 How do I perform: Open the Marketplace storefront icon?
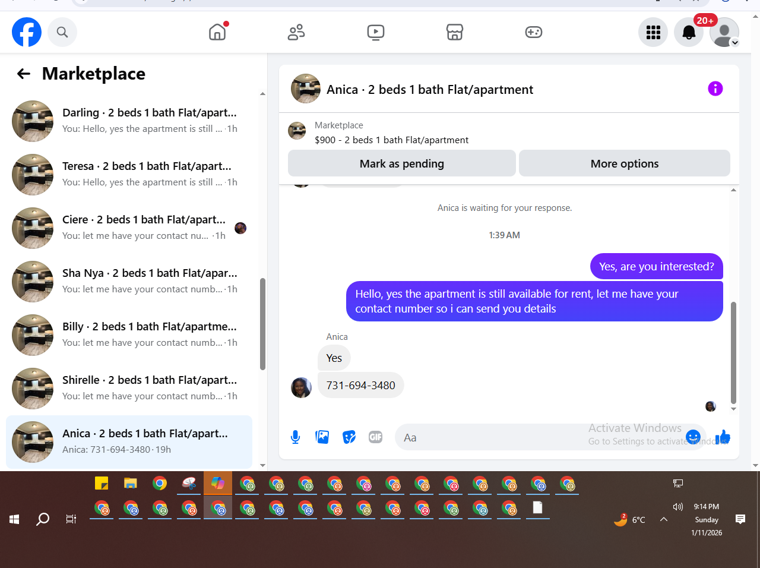click(455, 32)
